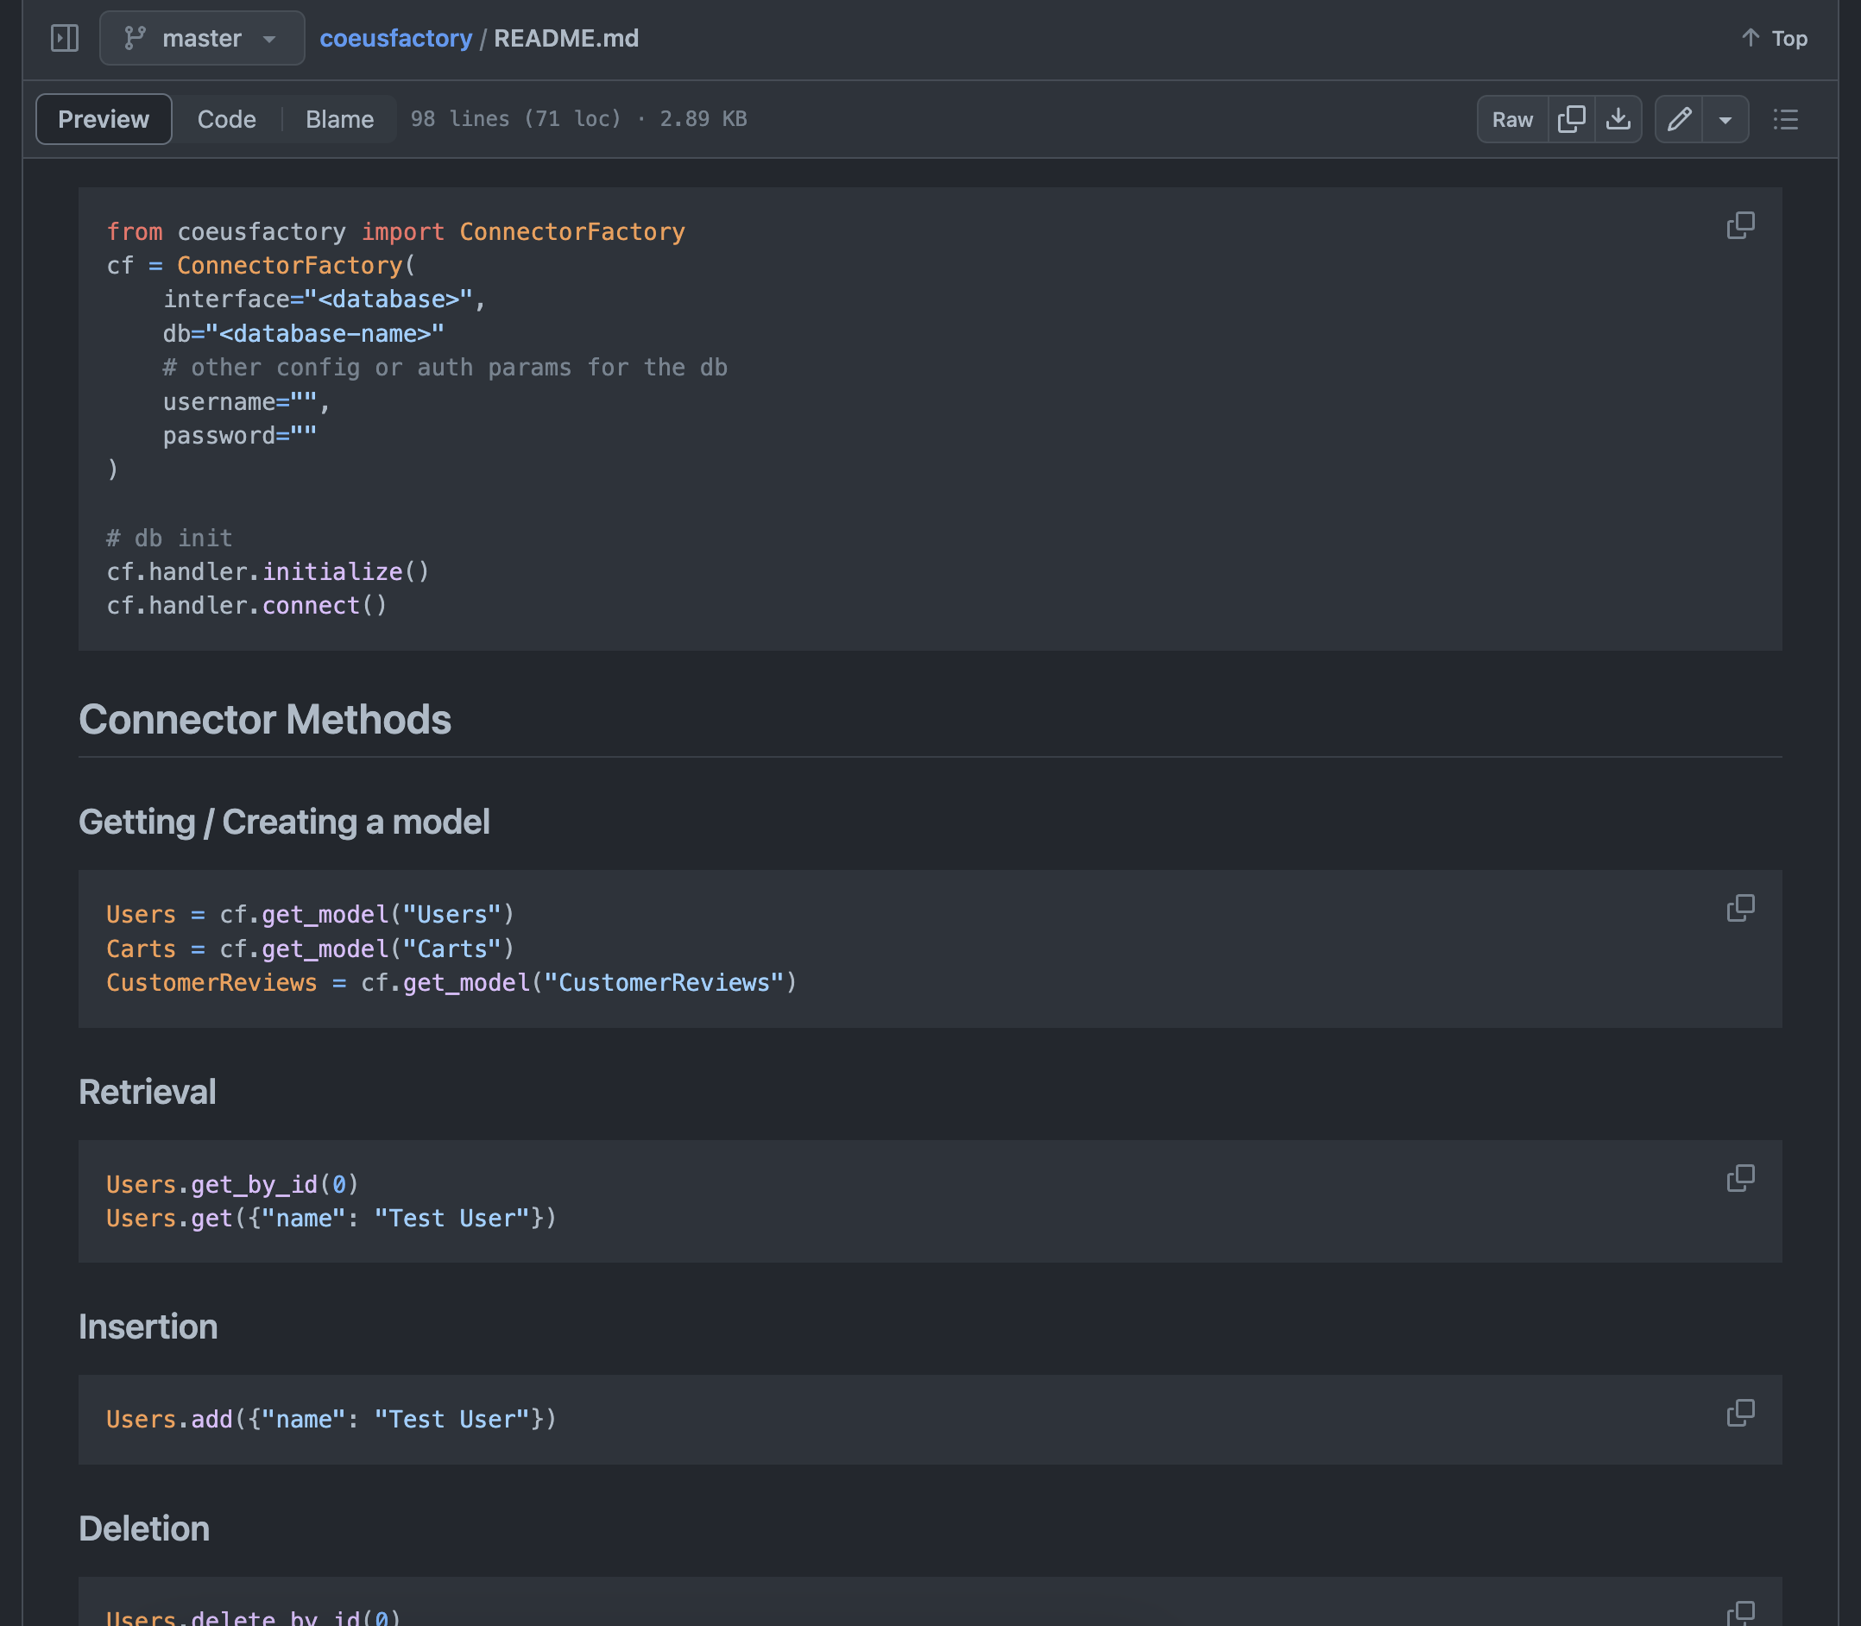Open the master branch selector dropdown

(201, 38)
